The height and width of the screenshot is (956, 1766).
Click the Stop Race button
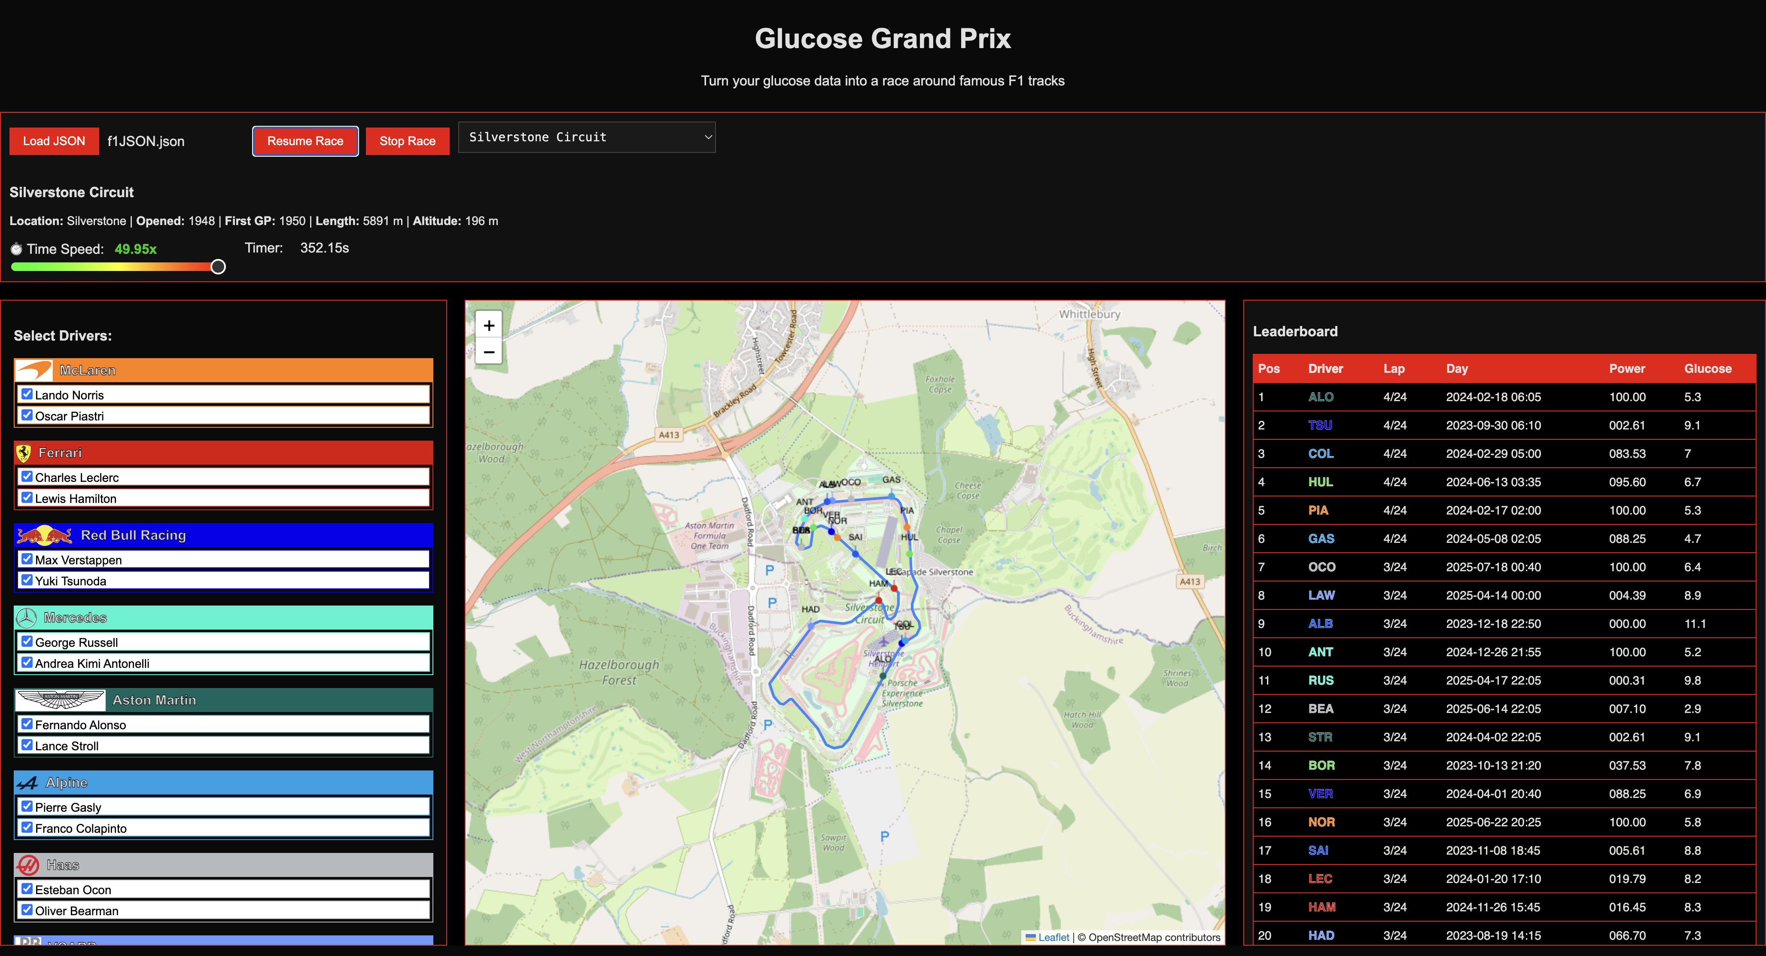click(407, 140)
